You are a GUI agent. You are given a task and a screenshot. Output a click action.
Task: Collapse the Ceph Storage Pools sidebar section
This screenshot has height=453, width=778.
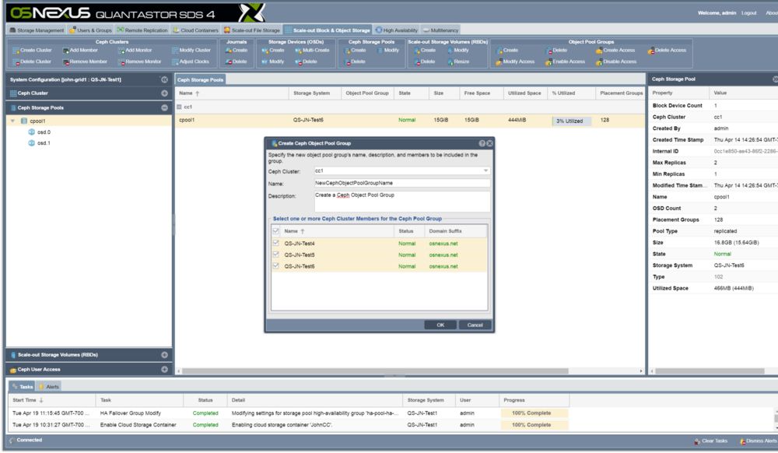pos(164,107)
